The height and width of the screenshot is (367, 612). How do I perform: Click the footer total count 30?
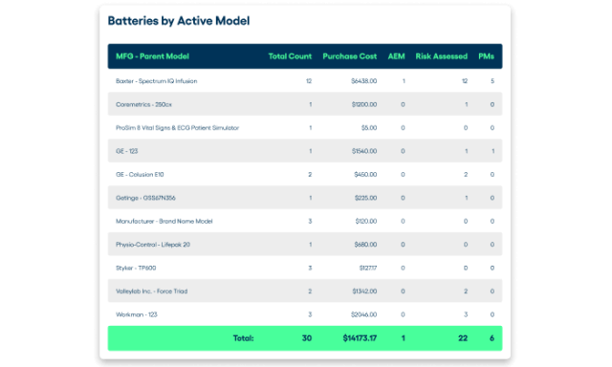coord(307,338)
